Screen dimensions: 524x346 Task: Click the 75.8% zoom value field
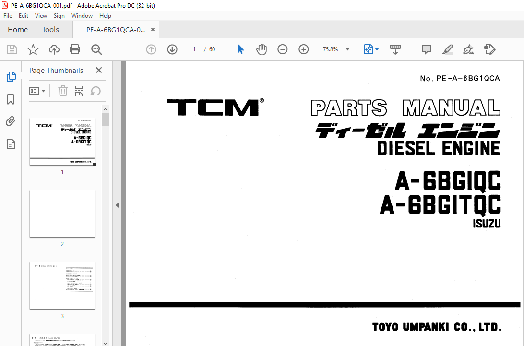click(x=331, y=49)
